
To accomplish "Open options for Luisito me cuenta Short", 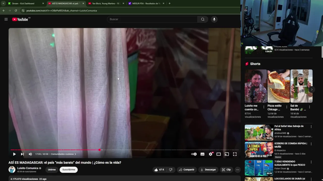I will click(x=264, y=107).
